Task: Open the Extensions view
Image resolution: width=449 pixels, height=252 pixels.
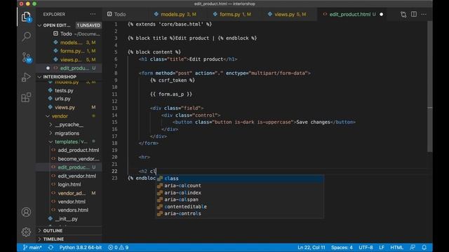Action: [26, 97]
